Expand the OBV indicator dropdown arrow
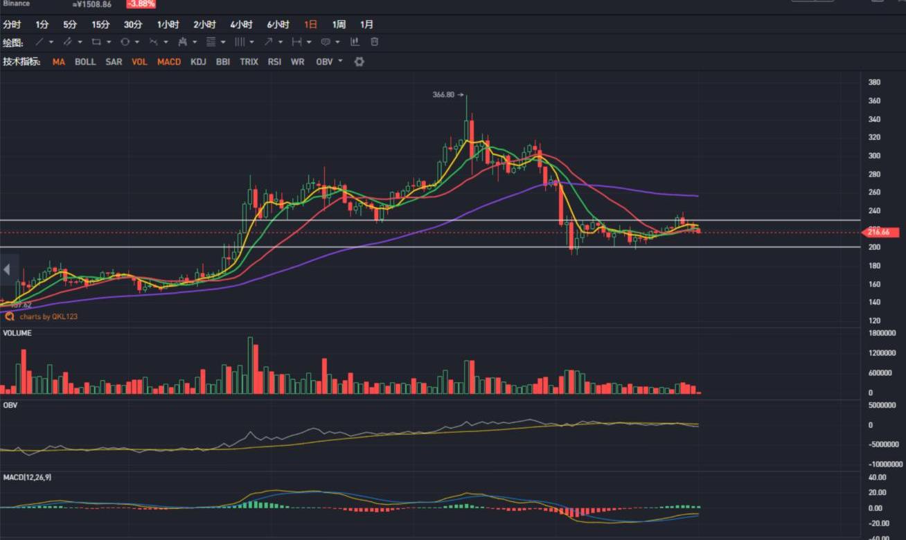Screen dimensions: 906x540 (340, 62)
